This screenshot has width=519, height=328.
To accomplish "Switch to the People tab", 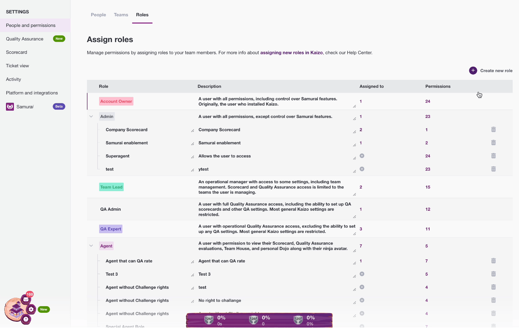I will 98,15.
